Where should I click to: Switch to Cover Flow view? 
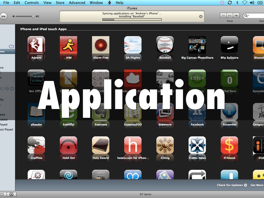coord(236,16)
